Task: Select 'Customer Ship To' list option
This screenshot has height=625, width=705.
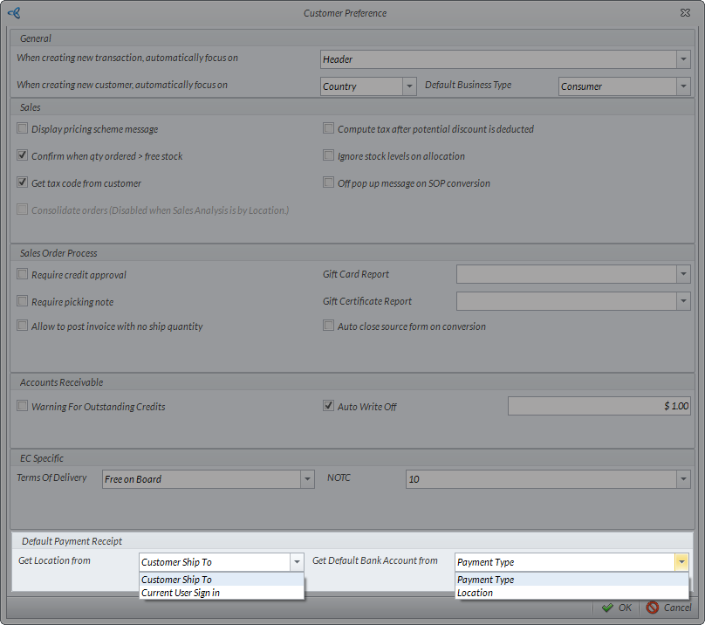Action: coord(177,580)
